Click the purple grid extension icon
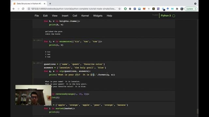 (158, 9)
